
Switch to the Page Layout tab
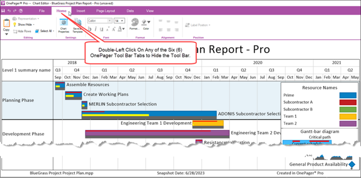(x=106, y=11)
